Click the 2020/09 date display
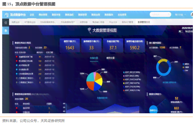This screenshot has width=195, height=124. pos(187,28)
